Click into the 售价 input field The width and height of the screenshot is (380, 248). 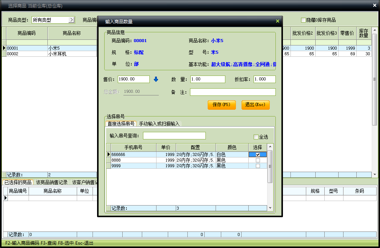coord(134,79)
